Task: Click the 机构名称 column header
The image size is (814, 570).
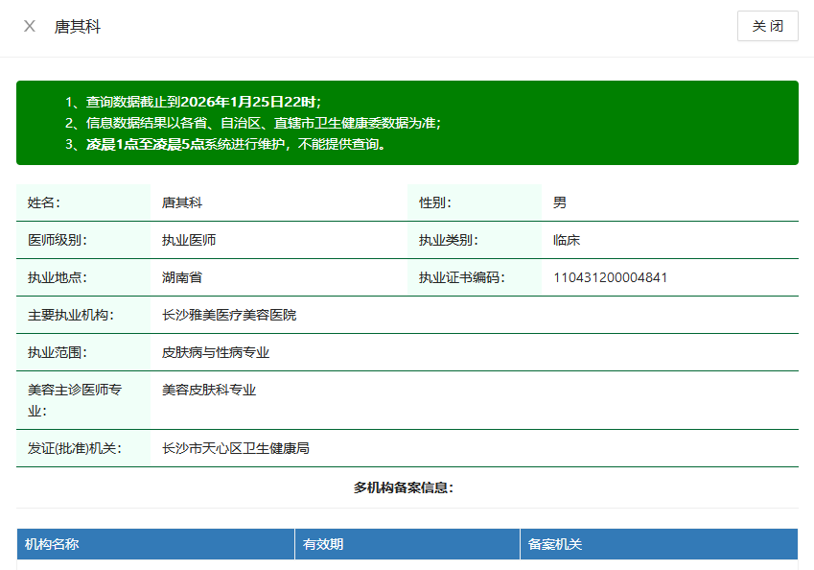Action: click(52, 544)
